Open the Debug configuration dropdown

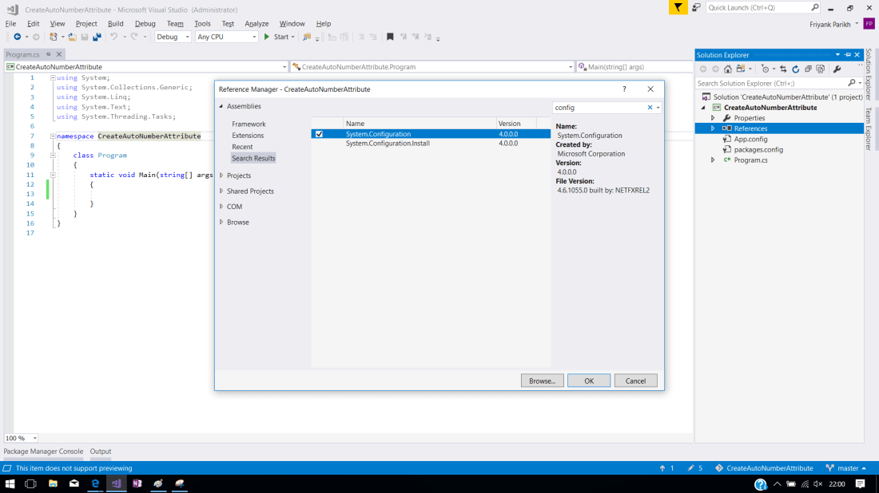(x=173, y=37)
